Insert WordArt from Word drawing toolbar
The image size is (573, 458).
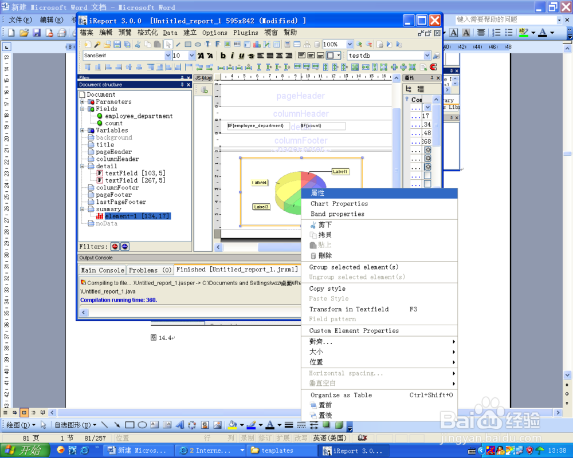click(x=180, y=425)
